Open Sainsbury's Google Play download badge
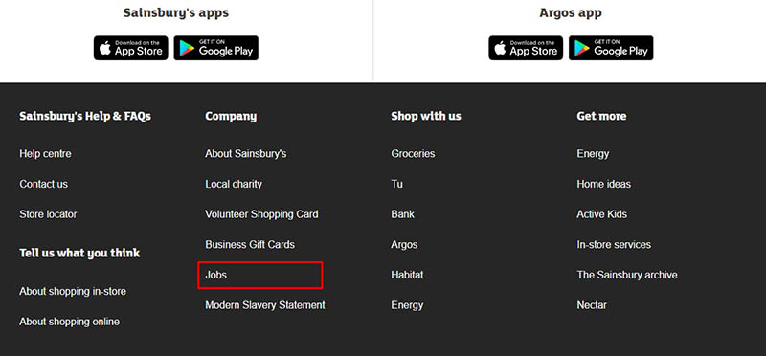The image size is (766, 356). point(216,48)
